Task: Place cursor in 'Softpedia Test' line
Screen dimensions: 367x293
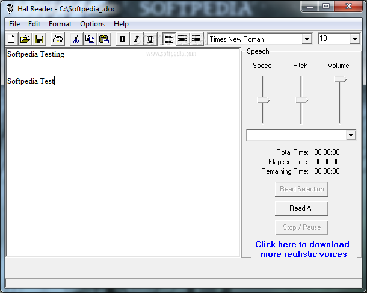Action: pyautogui.click(x=31, y=81)
